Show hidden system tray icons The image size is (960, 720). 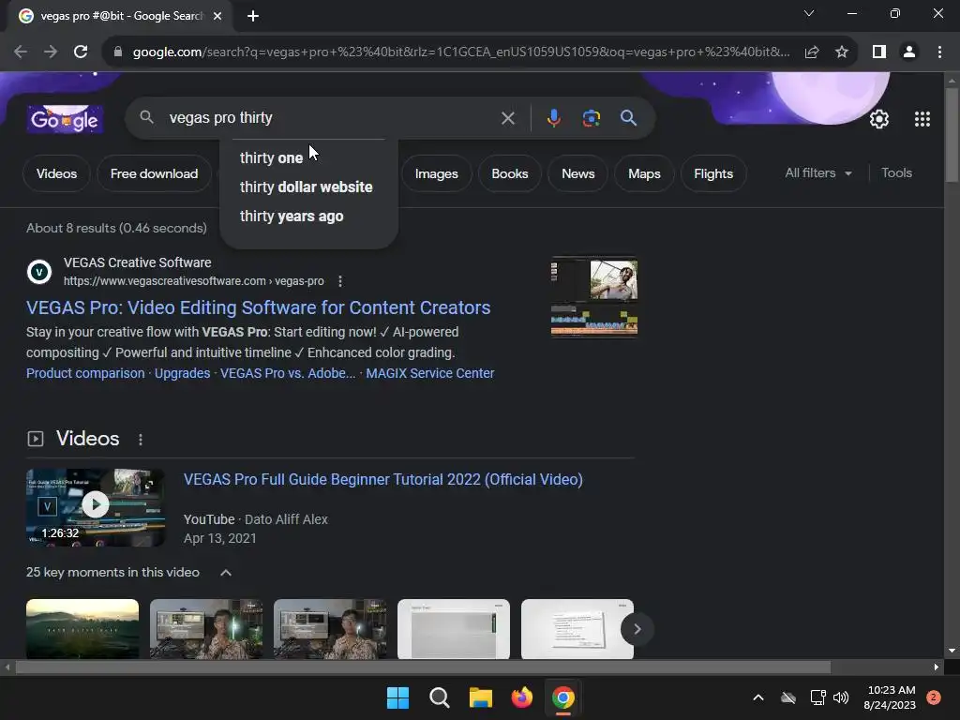pos(757,697)
